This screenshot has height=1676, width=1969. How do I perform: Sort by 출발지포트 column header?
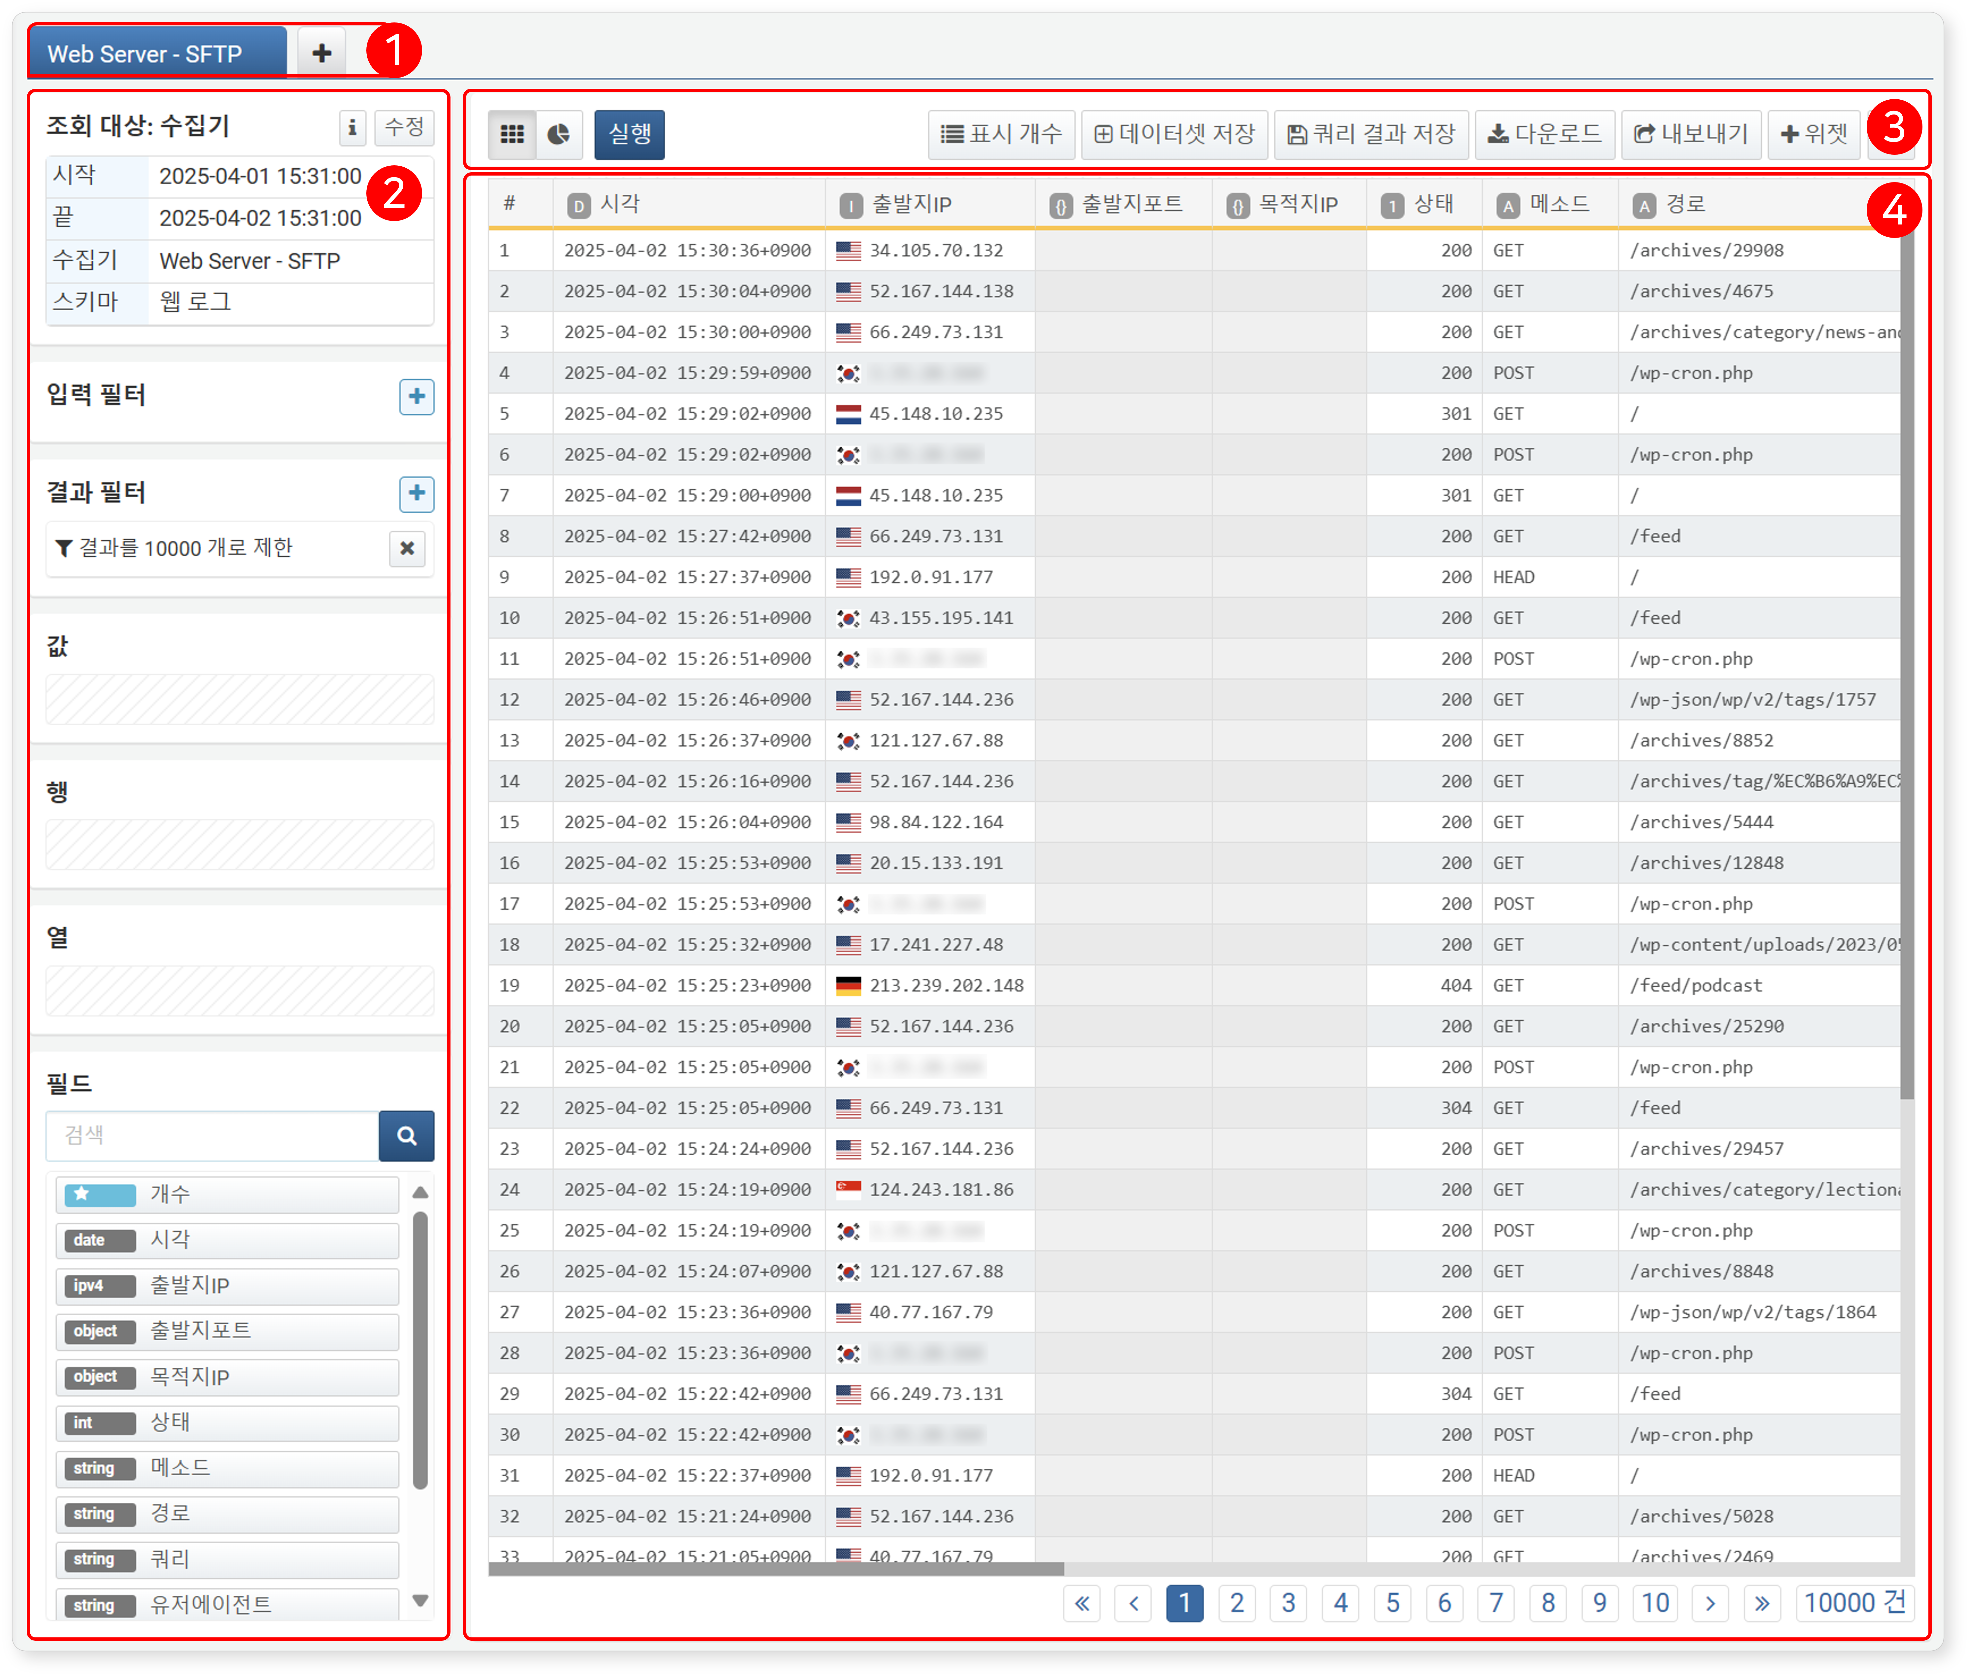click(1123, 204)
